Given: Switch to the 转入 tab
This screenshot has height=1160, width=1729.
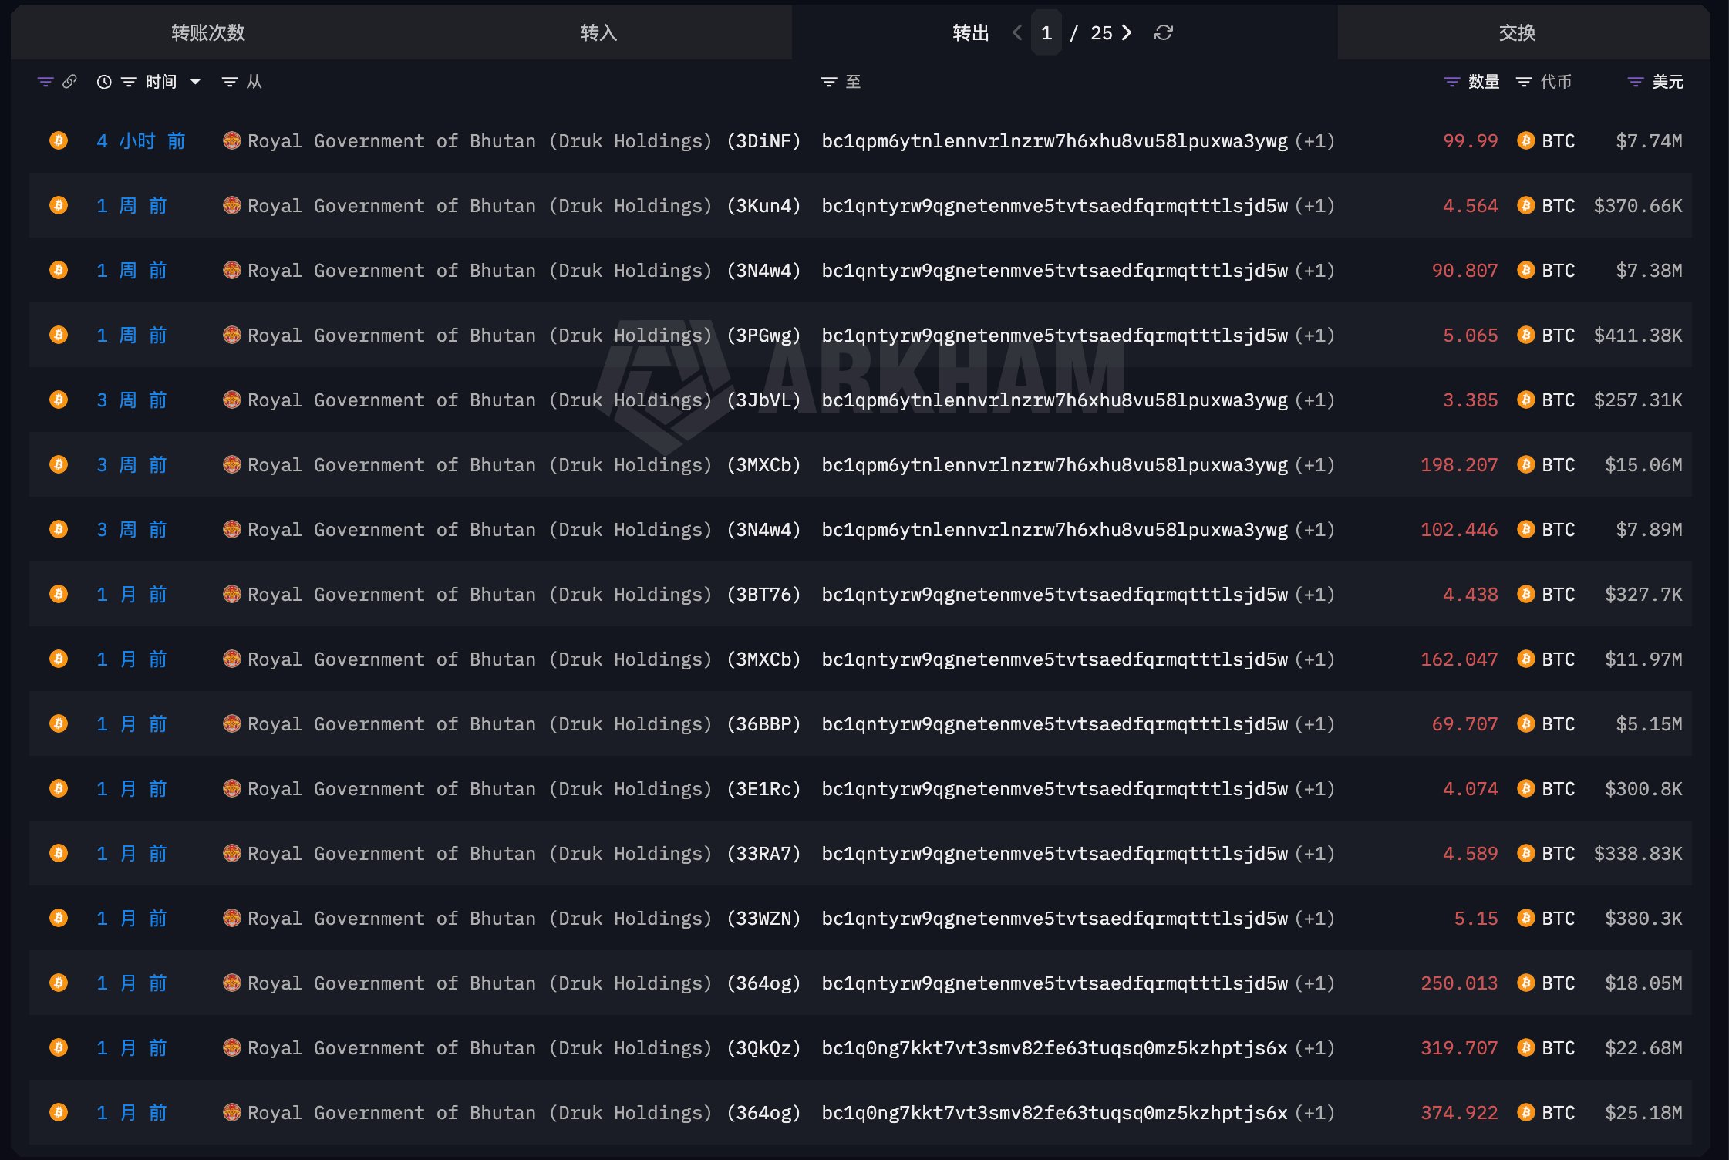Looking at the screenshot, I should point(598,32).
